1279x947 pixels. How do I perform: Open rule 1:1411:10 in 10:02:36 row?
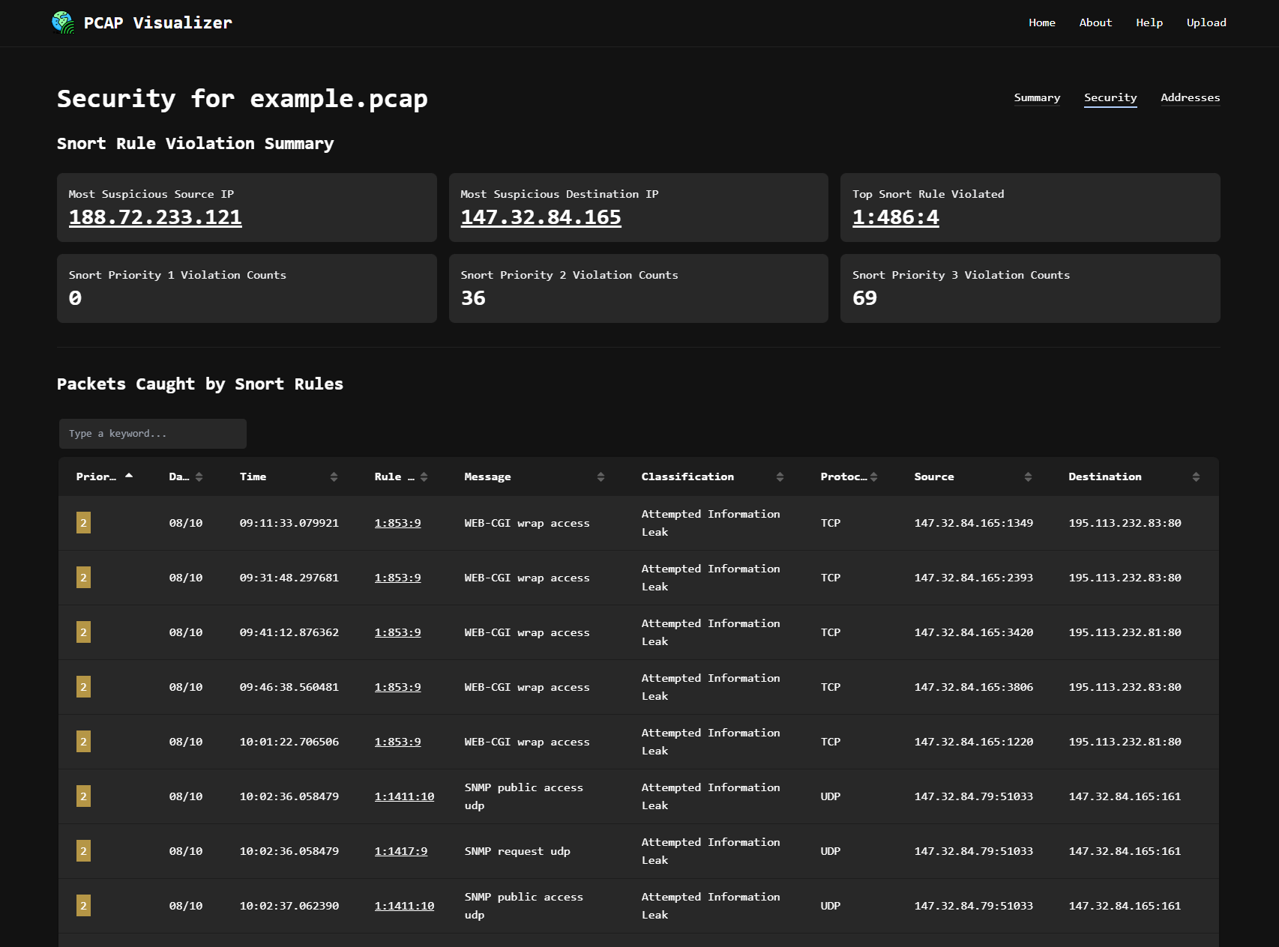point(404,796)
